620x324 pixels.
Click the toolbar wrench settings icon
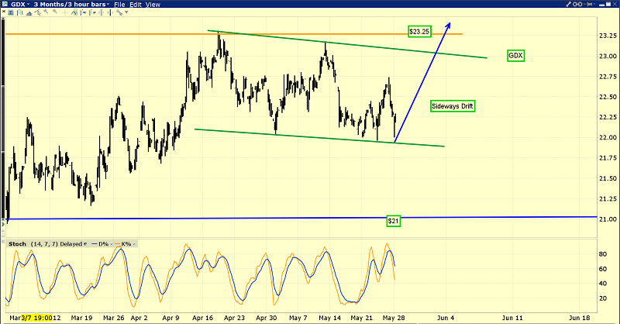[x=119, y=12]
